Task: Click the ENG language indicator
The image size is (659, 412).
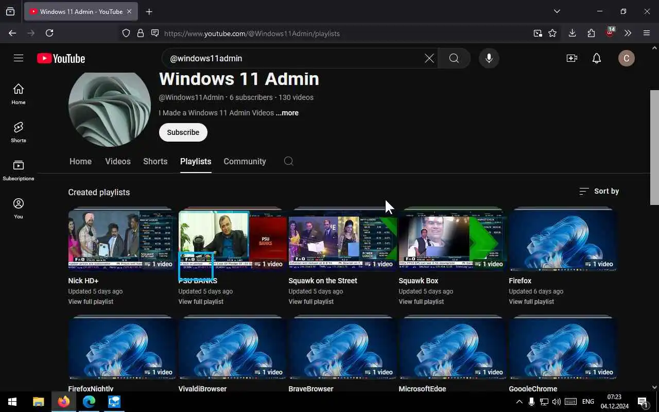Action: [588, 402]
